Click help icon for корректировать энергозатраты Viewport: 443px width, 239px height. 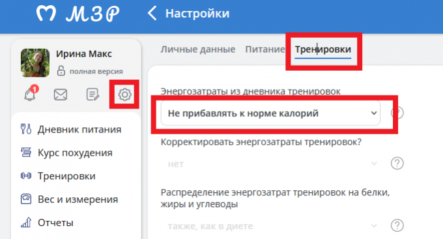tap(397, 163)
